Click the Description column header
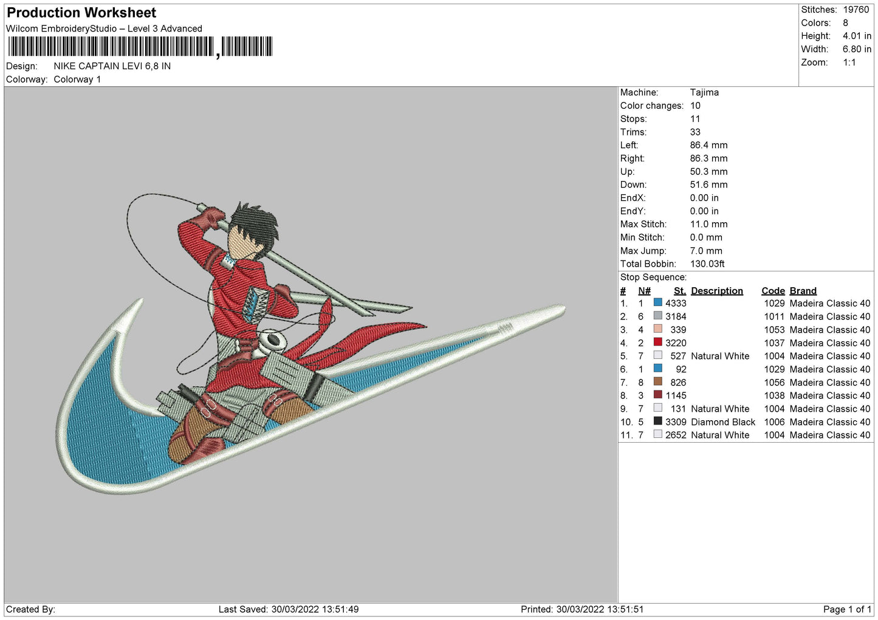Image resolution: width=878 pixels, height=620 pixels. click(716, 291)
